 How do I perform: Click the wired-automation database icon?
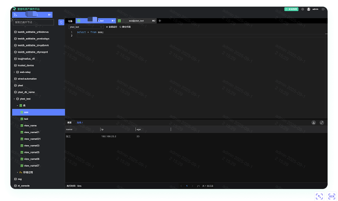pyautogui.click(x=15, y=79)
